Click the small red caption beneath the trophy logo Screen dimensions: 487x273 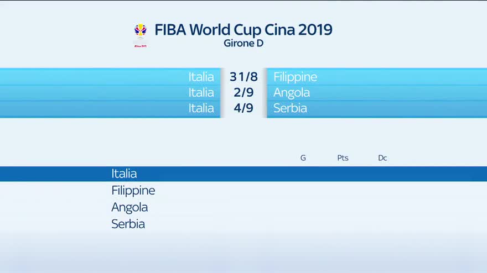click(x=141, y=45)
